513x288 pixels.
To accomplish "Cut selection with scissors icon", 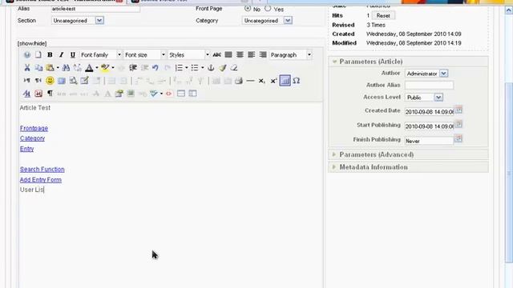I will click(x=27, y=68).
